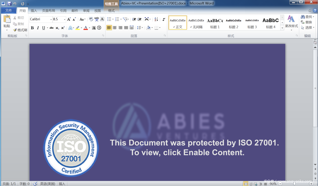Viewport: 318px width, 186px height.
Task: Switch to the 插入 Insert tab
Action: pos(34,11)
